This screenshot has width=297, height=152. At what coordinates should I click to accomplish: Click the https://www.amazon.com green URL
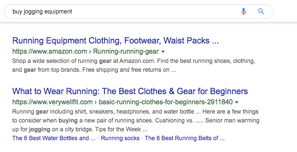pyautogui.click(x=50, y=52)
